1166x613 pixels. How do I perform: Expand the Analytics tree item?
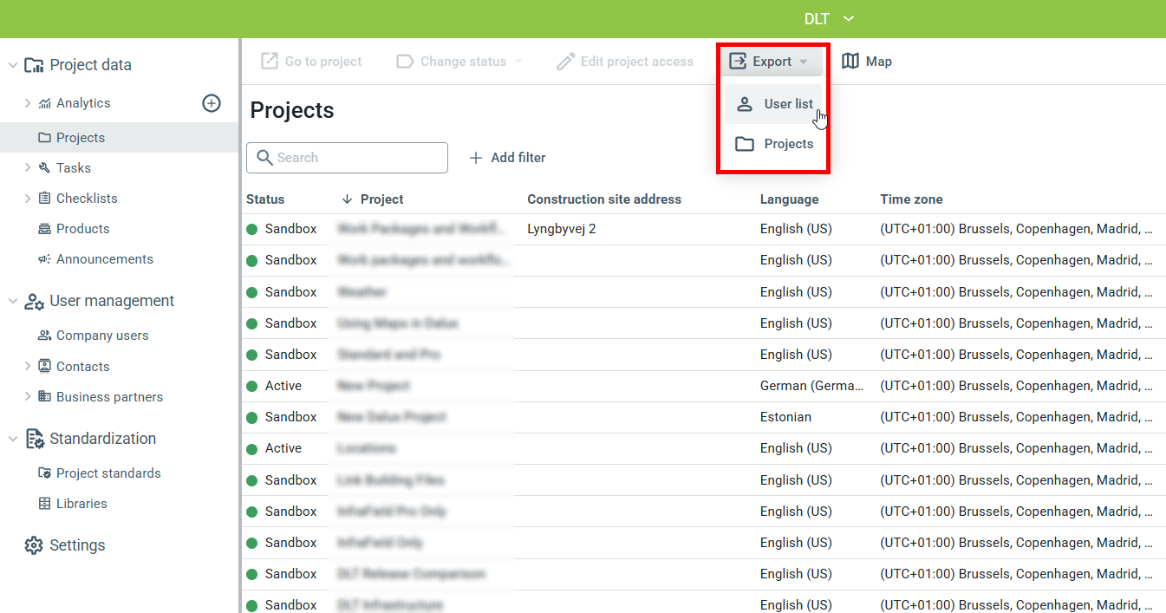[x=28, y=103]
